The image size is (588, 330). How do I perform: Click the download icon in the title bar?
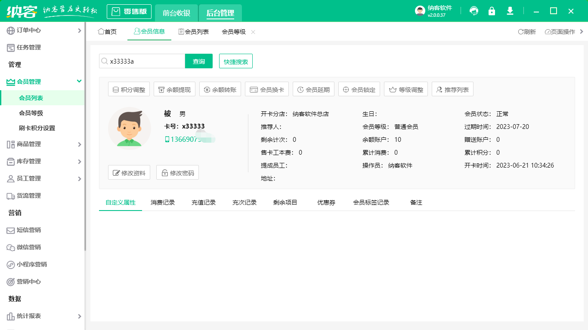(510, 11)
